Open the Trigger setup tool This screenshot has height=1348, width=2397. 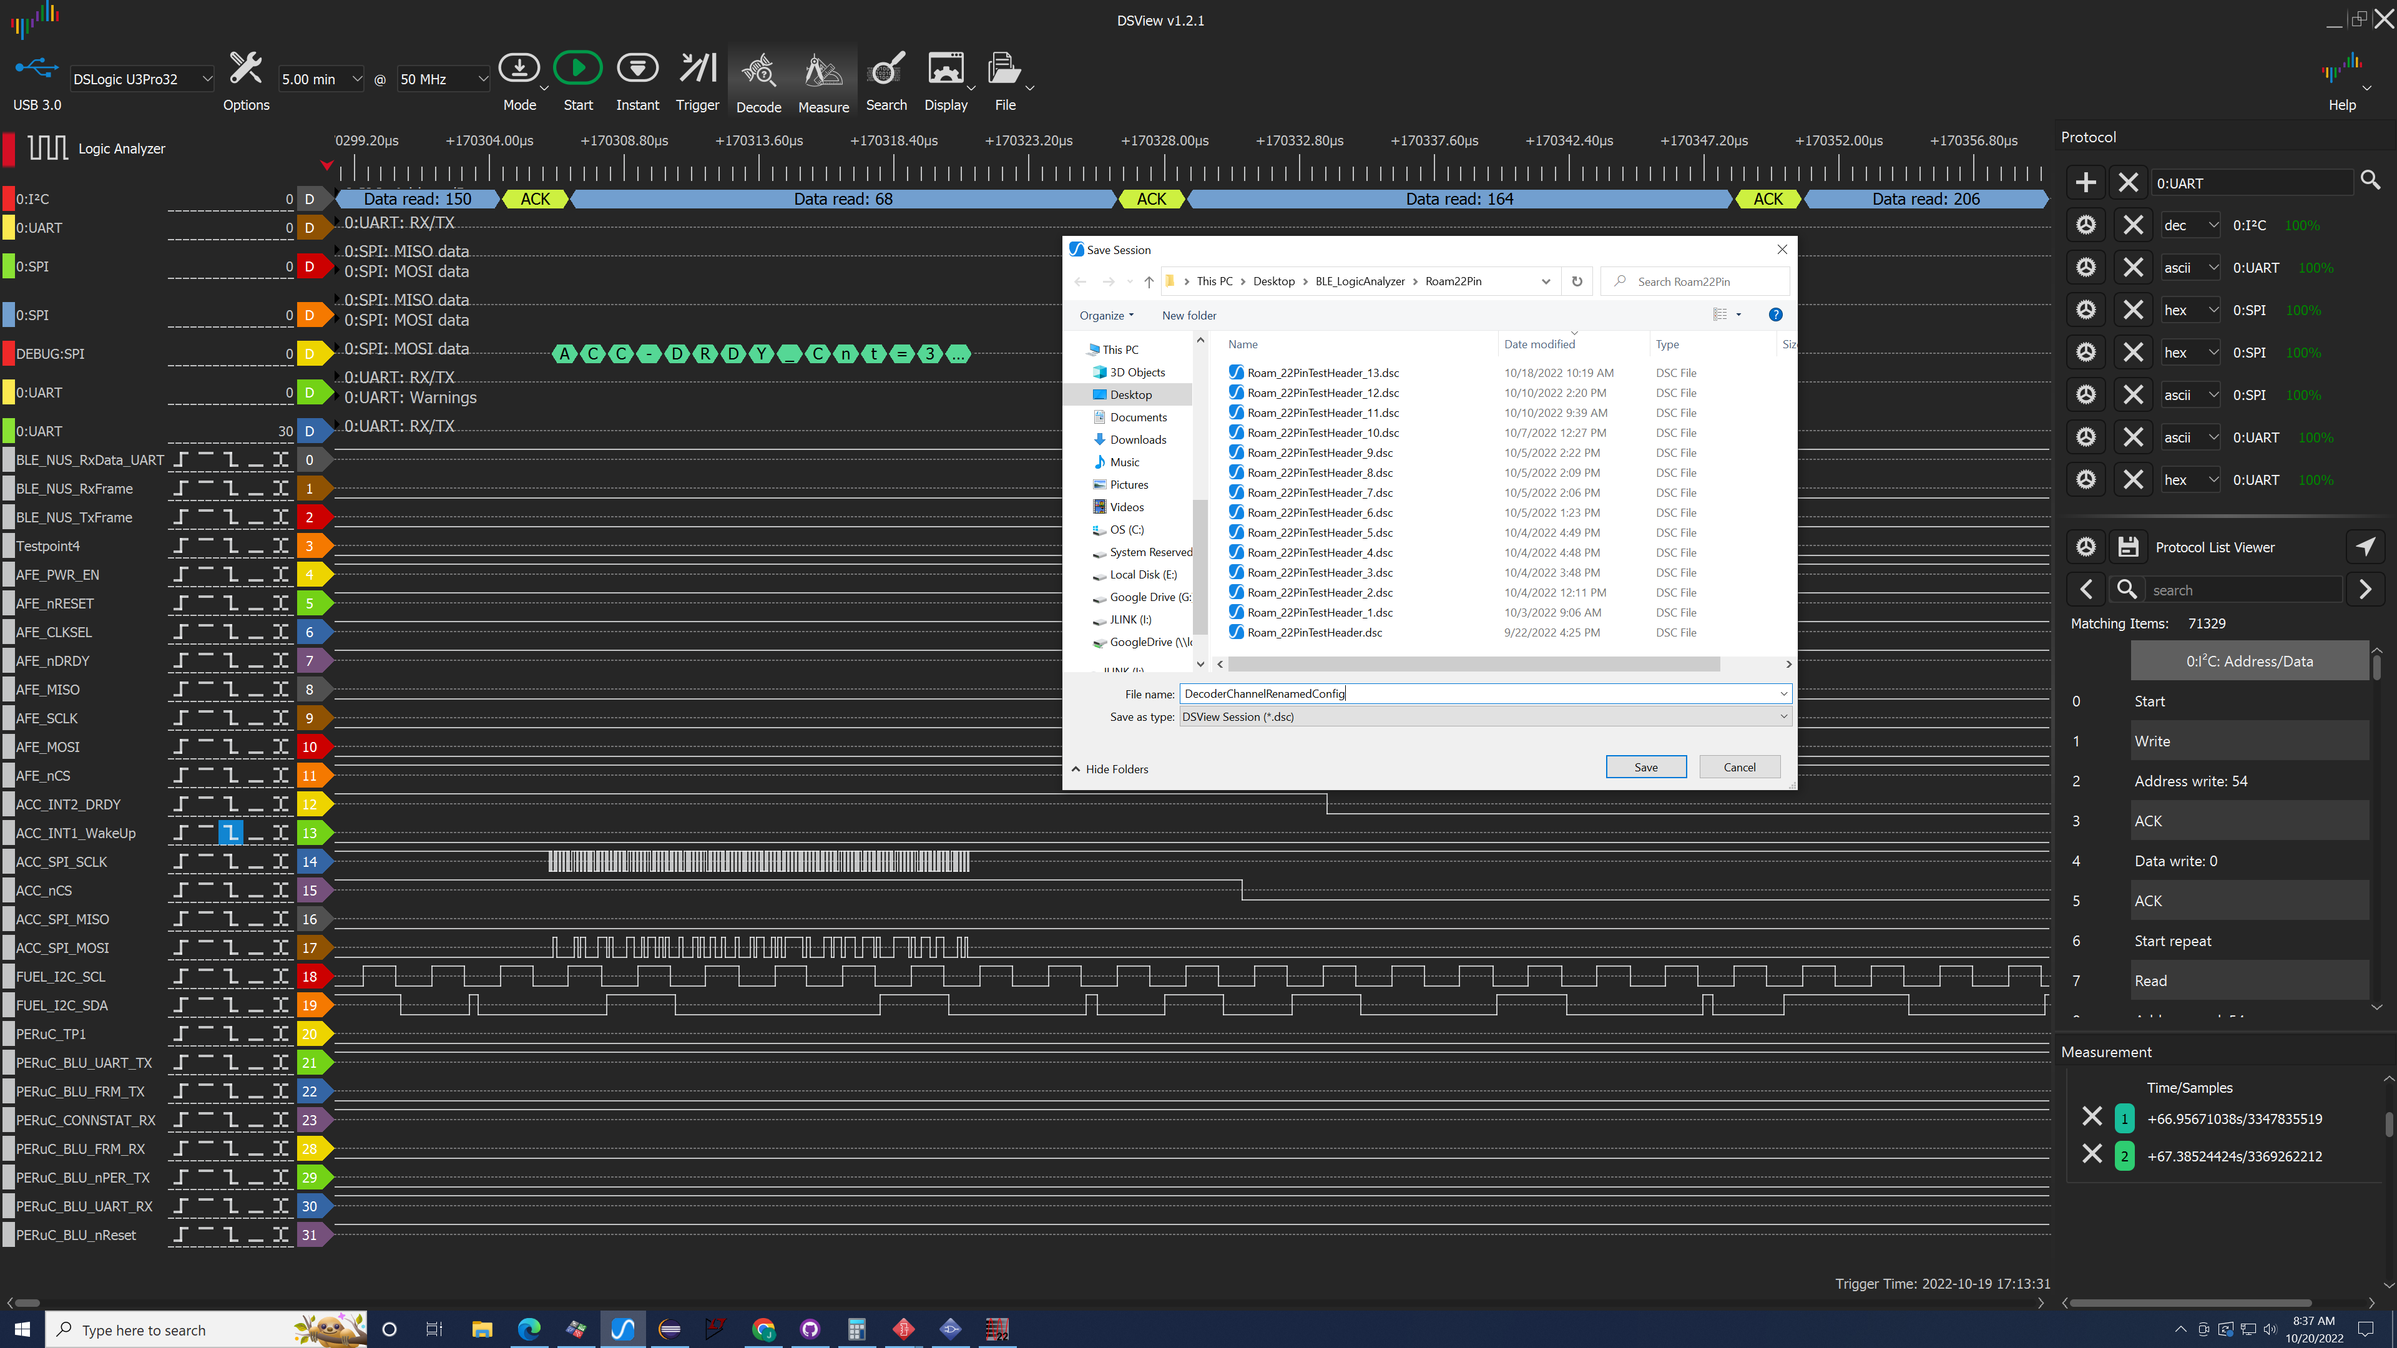pos(697,79)
